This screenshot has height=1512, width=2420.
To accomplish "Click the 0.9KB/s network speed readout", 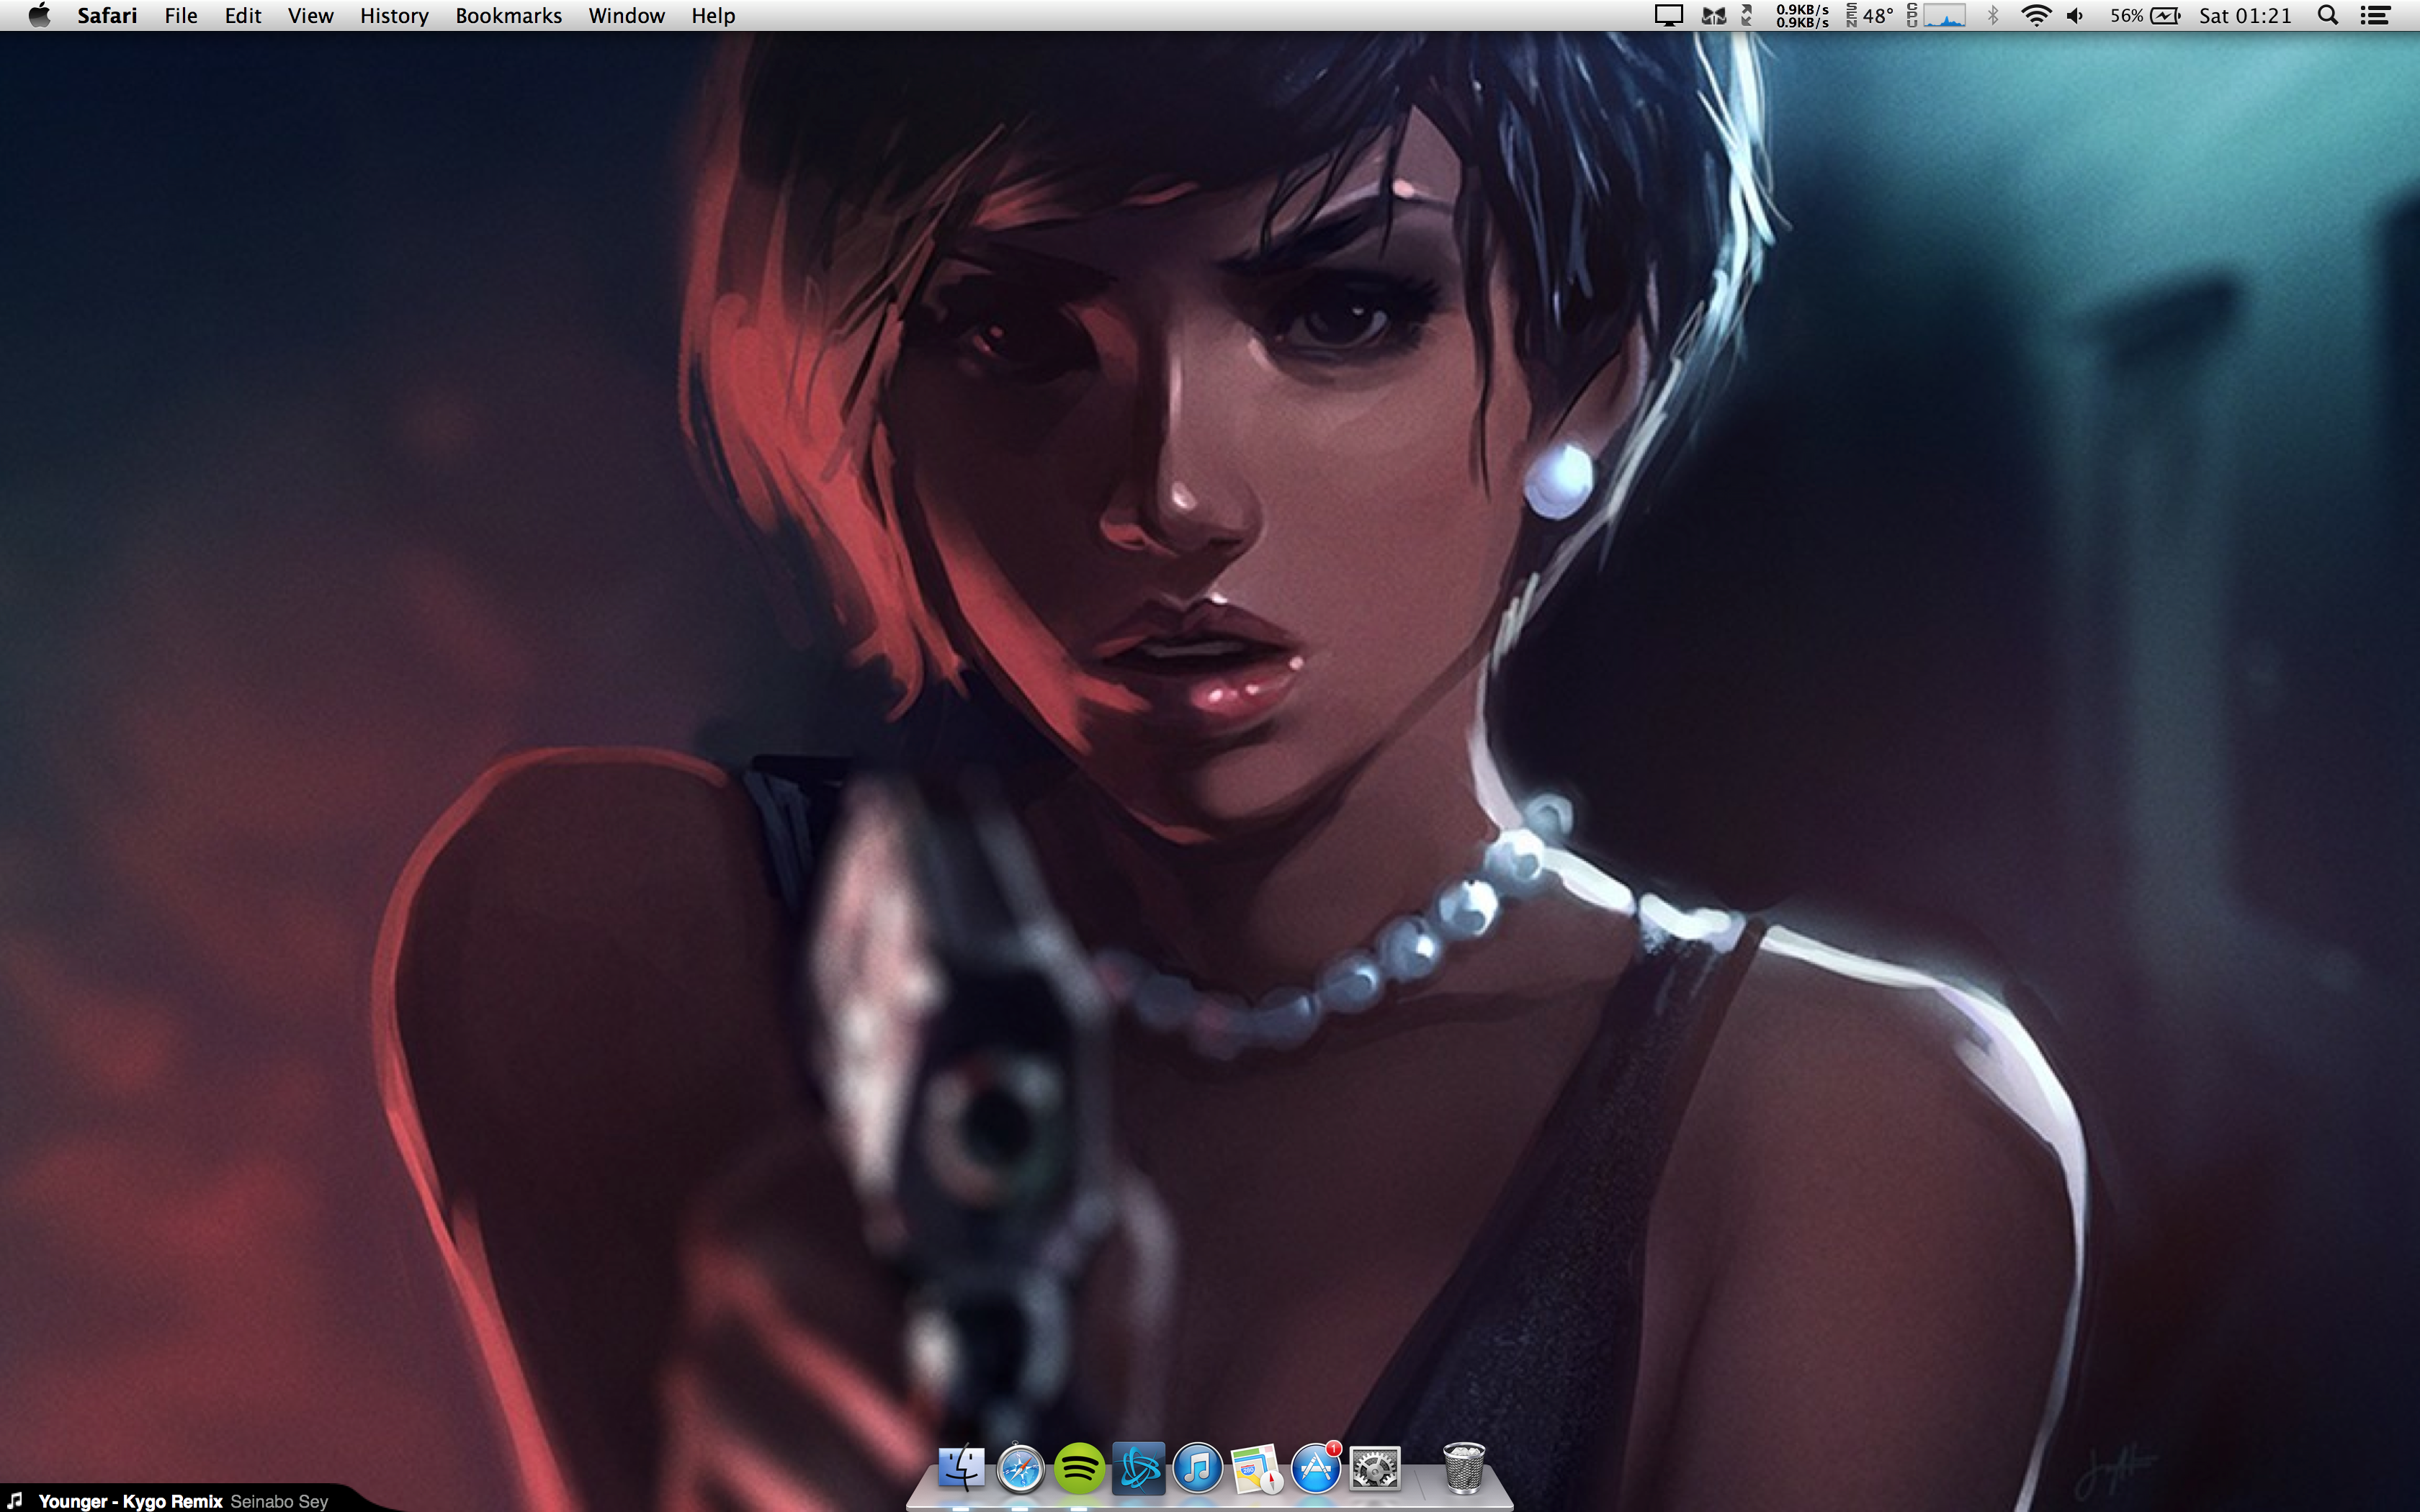I will click(x=1802, y=16).
